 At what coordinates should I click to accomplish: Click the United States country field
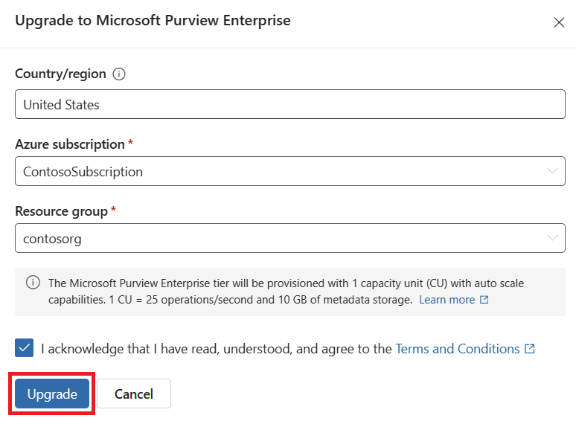[289, 104]
